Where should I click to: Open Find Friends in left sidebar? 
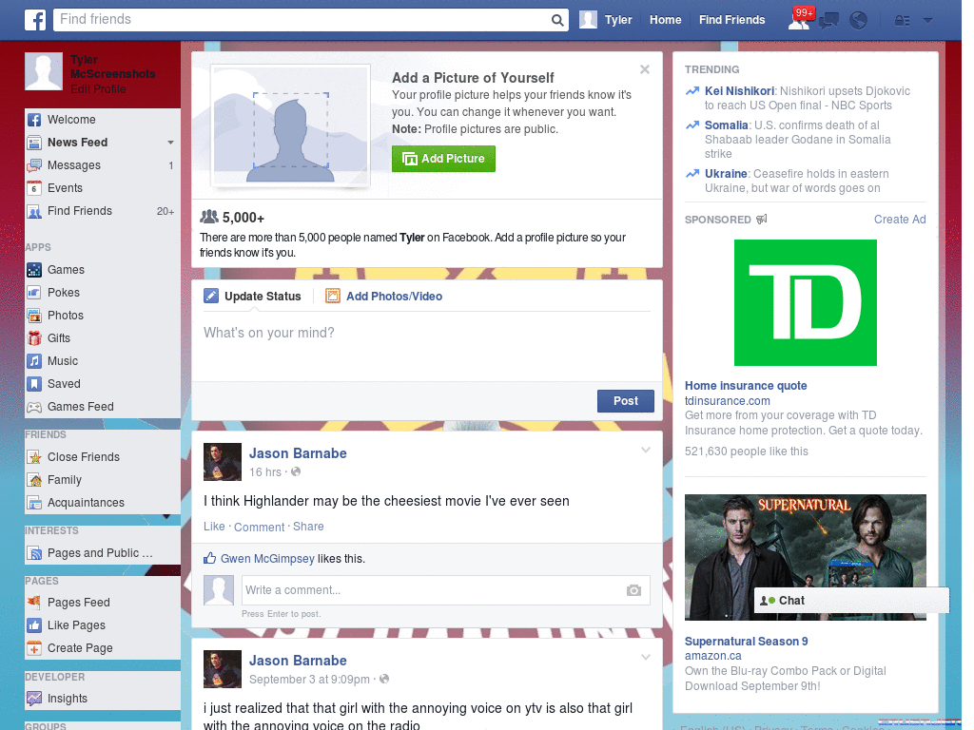[103, 211]
